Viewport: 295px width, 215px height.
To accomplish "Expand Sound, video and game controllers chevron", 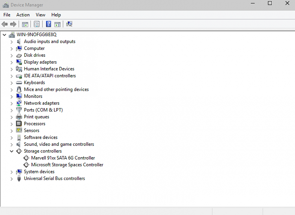I will point(11,145).
